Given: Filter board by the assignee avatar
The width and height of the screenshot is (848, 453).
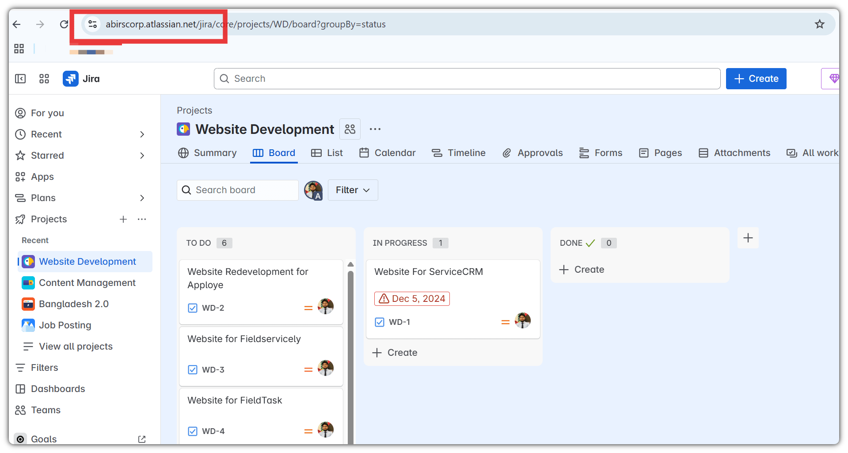Looking at the screenshot, I should pos(313,190).
